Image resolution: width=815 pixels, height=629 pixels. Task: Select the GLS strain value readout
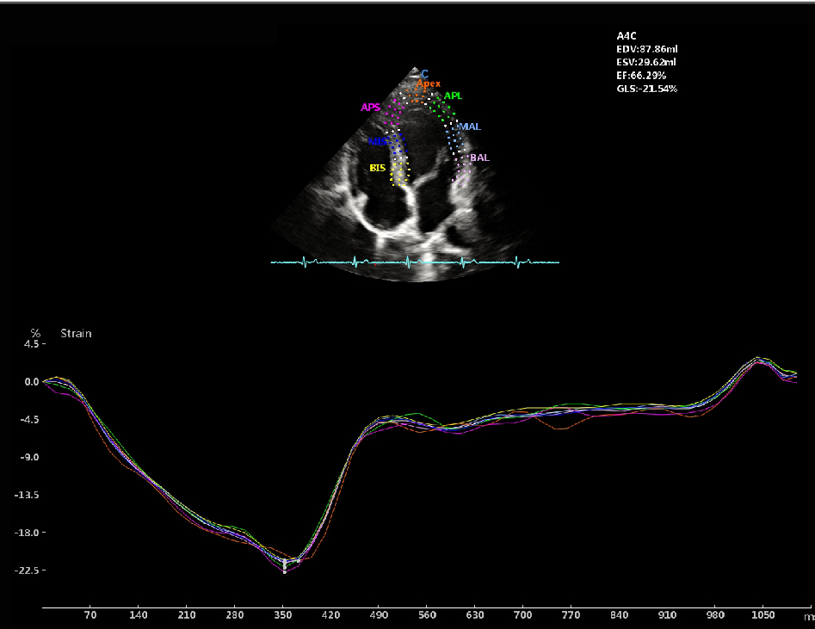click(646, 89)
